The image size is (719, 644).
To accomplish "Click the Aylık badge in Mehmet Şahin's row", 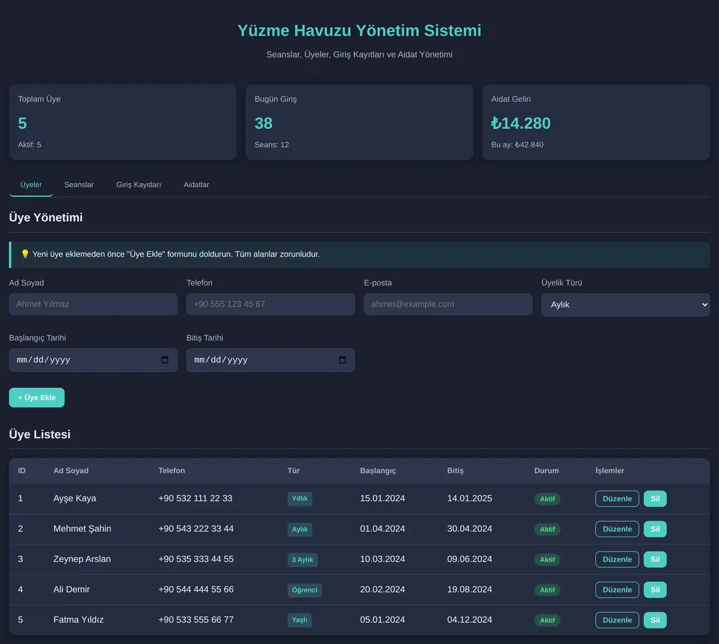I will coord(300,529).
